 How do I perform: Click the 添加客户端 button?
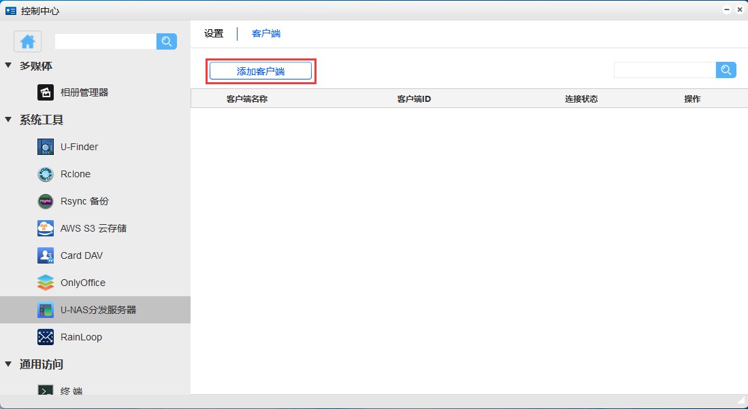pyautogui.click(x=261, y=71)
